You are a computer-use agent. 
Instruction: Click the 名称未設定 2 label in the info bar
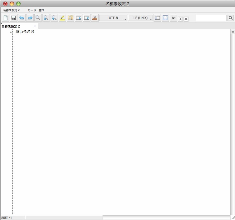tap(11, 10)
